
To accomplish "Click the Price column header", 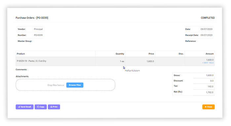I will (x=151, y=54).
